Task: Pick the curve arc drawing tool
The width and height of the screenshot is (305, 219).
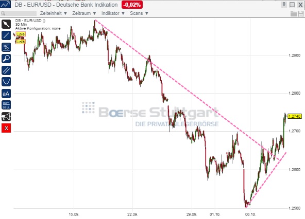Action: coord(6,82)
